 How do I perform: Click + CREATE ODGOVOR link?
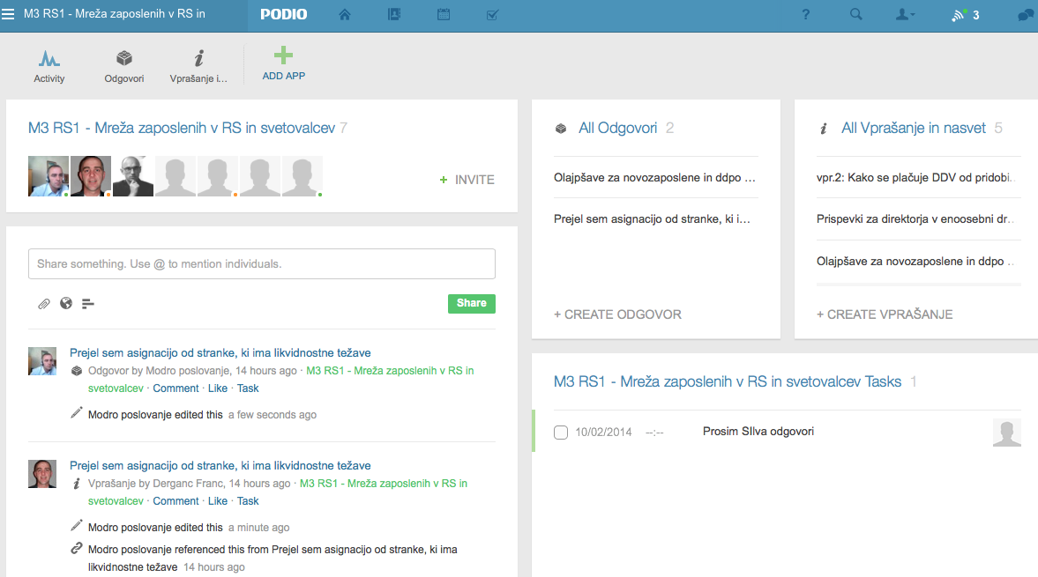(x=617, y=314)
